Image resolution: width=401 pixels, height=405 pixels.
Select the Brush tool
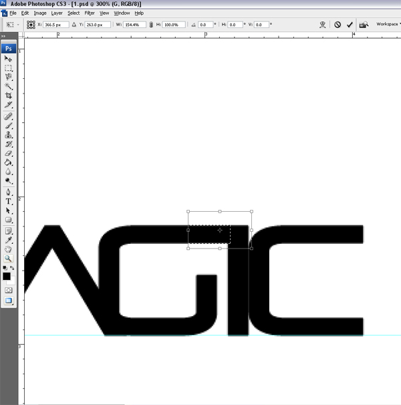point(8,126)
